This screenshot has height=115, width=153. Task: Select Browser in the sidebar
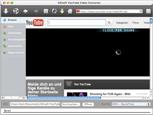click(13, 20)
